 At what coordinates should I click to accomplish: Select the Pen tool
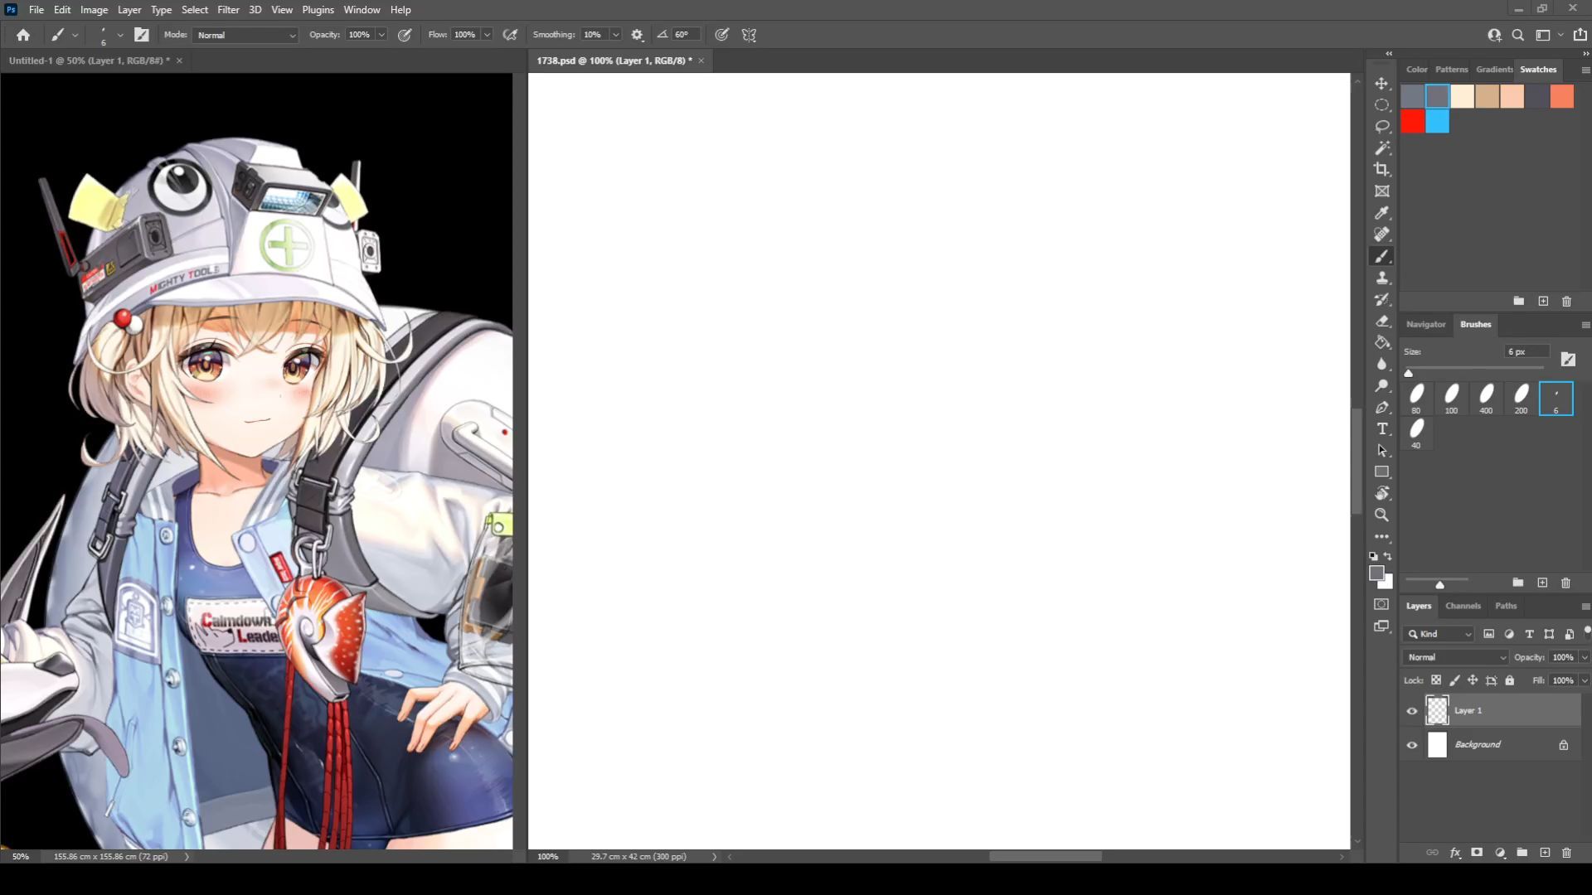click(1381, 407)
